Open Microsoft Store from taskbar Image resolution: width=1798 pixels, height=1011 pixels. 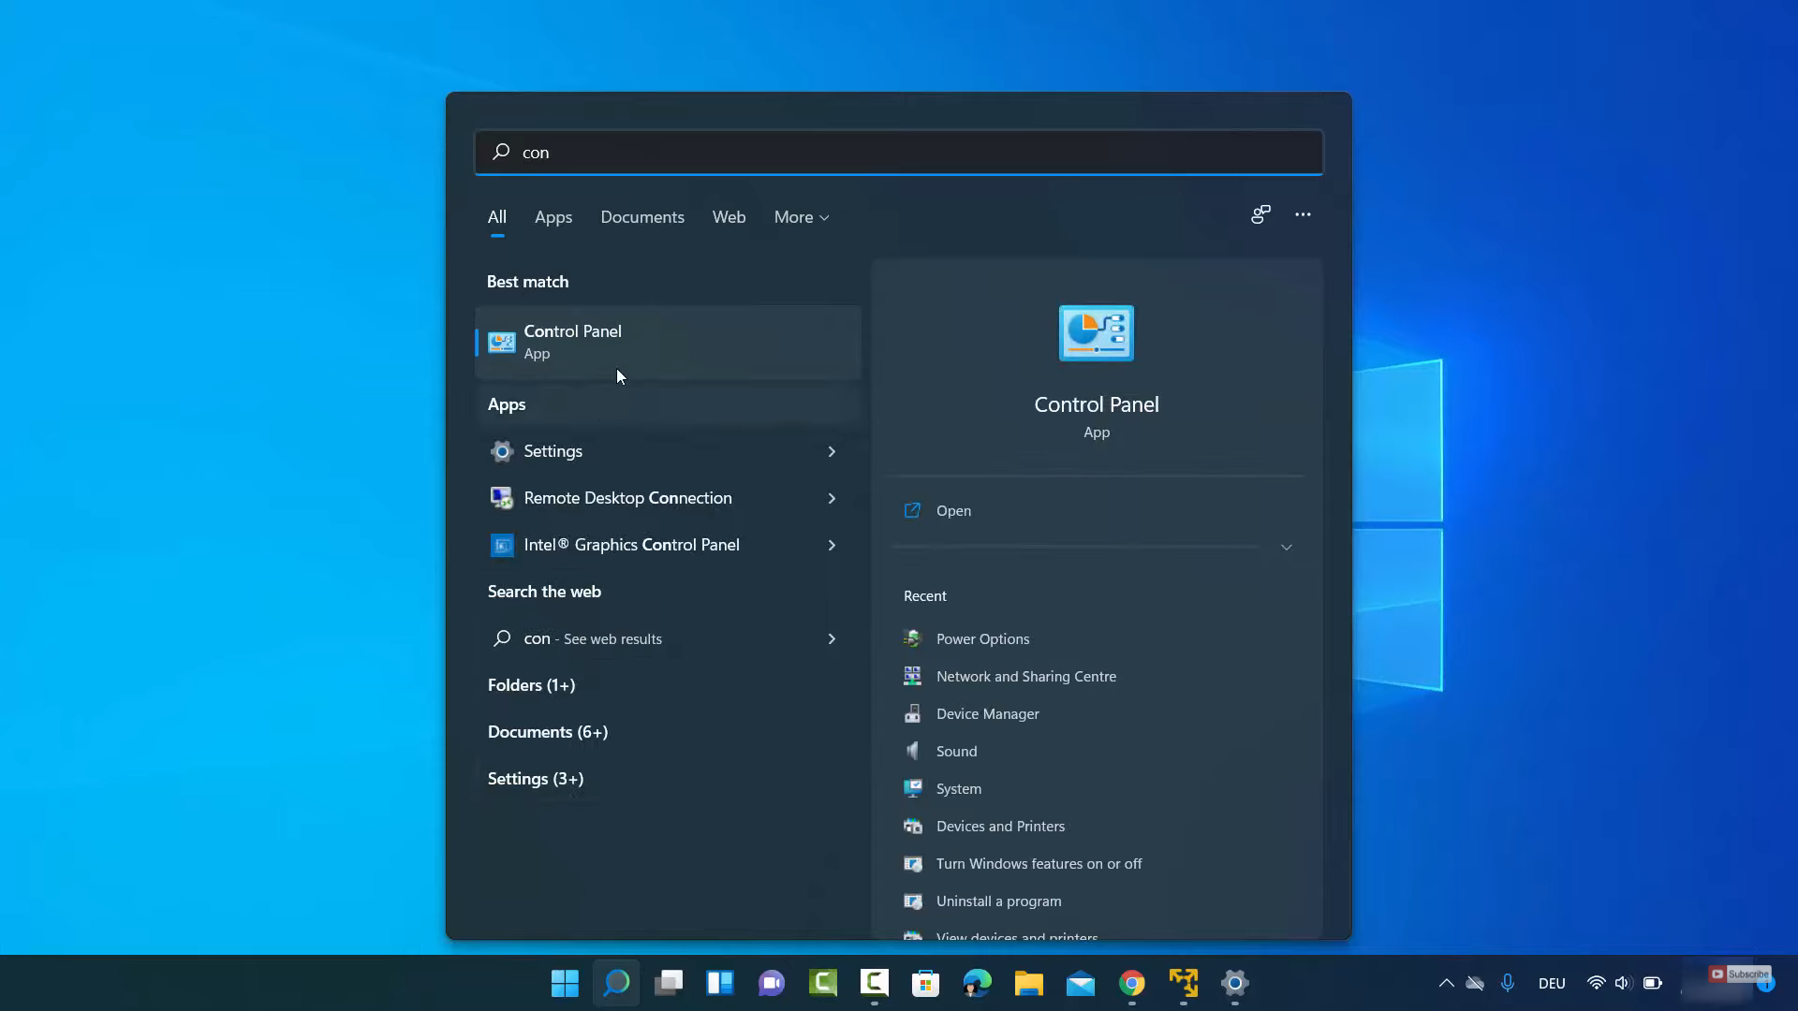(x=925, y=983)
